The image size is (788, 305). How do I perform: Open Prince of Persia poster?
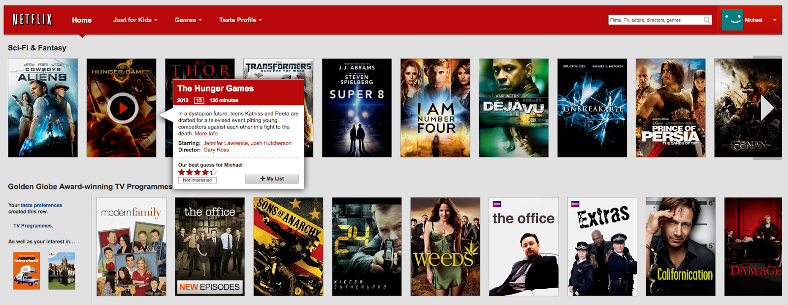671,108
